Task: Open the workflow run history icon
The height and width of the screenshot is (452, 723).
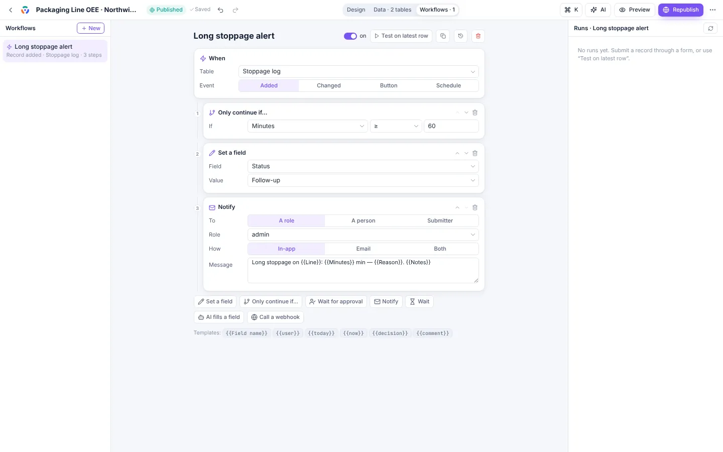Action: [x=460, y=36]
